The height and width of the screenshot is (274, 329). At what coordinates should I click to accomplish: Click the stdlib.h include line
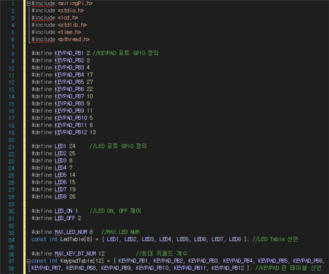point(59,25)
